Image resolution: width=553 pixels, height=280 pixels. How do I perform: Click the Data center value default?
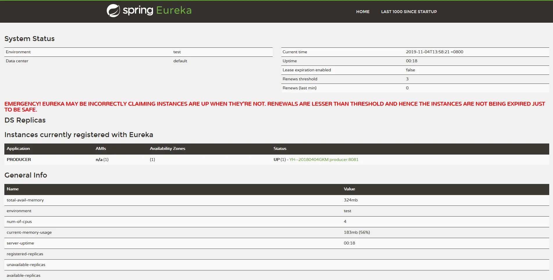tap(180, 61)
